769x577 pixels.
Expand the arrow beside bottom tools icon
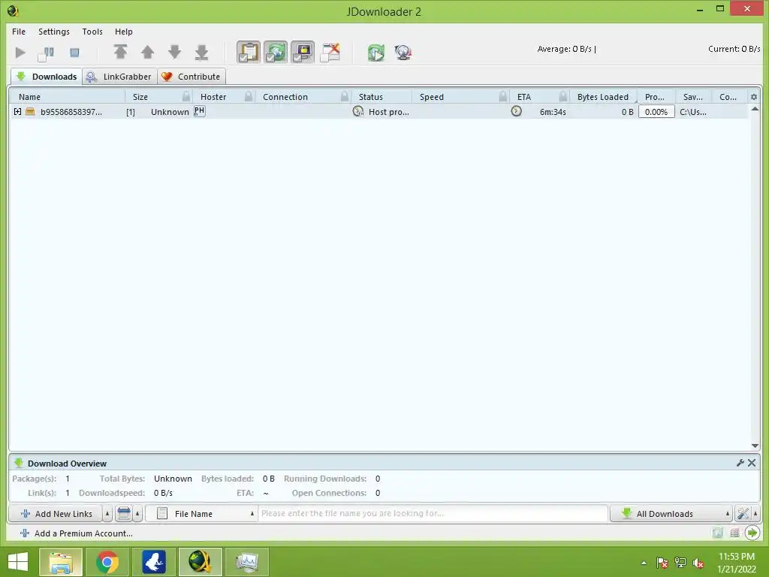tap(755, 514)
